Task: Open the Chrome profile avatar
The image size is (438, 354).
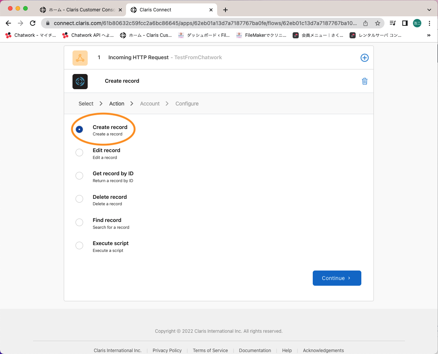Action: (x=417, y=23)
